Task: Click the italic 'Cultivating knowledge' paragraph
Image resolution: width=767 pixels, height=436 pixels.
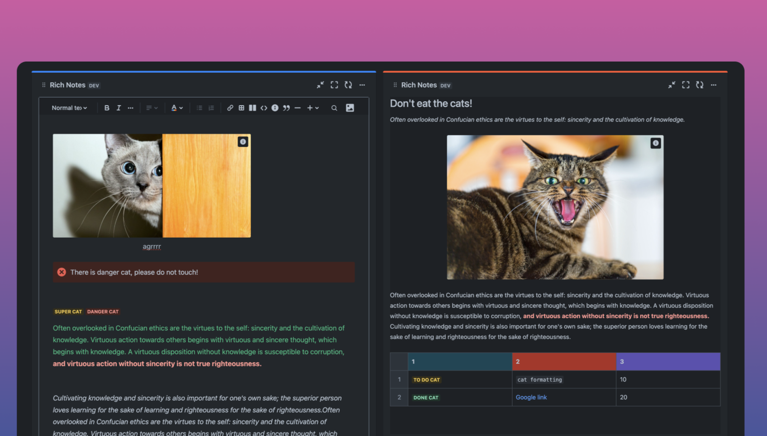Action: [198, 416]
